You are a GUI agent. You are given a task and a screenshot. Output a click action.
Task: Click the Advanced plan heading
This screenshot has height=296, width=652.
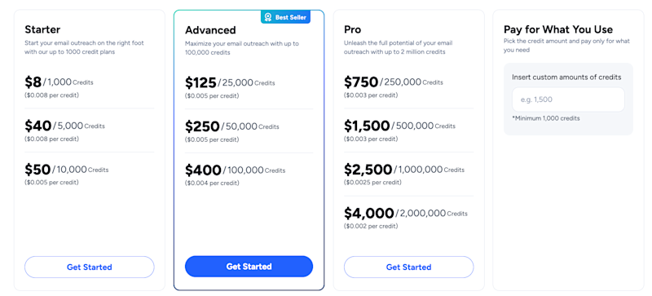point(210,30)
